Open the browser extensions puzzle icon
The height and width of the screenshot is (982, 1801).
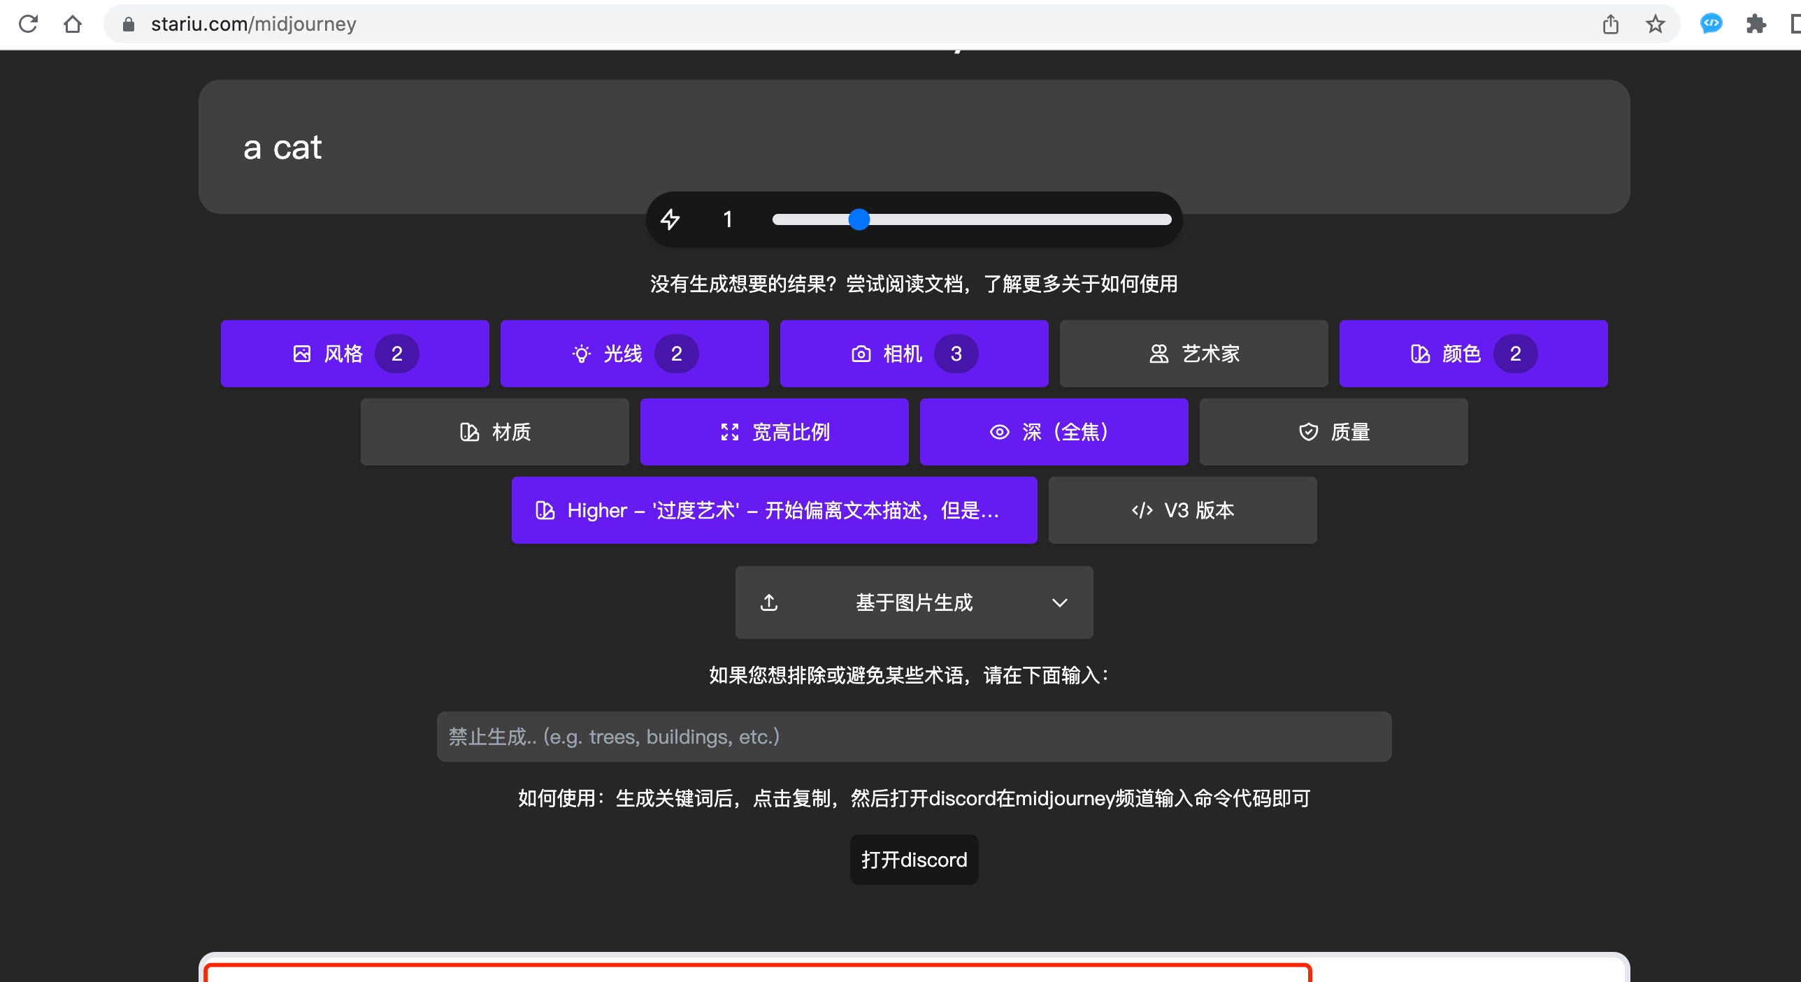(1756, 24)
